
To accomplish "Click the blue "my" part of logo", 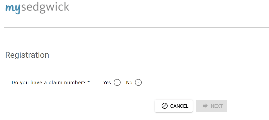I will [13, 9].
